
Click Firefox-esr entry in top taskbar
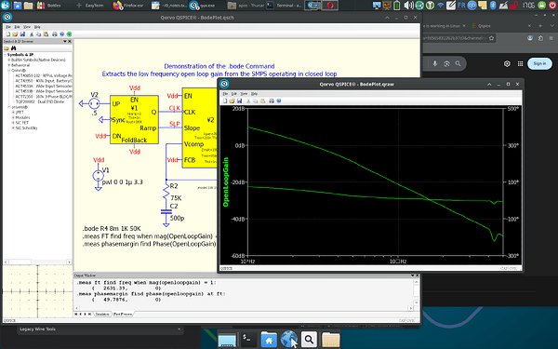coord(128,5)
